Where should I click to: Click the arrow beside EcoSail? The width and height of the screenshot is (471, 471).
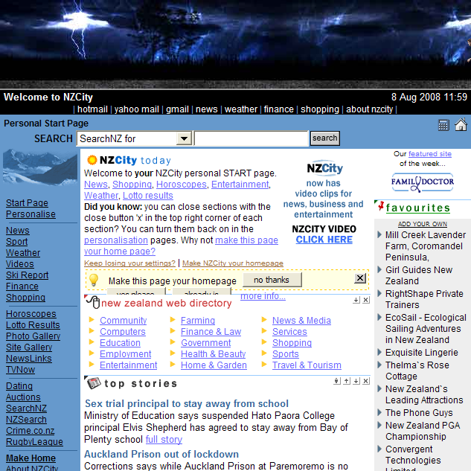(379, 317)
